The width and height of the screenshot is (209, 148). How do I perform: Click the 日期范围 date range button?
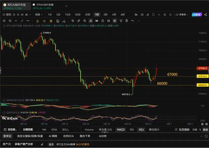coord(28,130)
